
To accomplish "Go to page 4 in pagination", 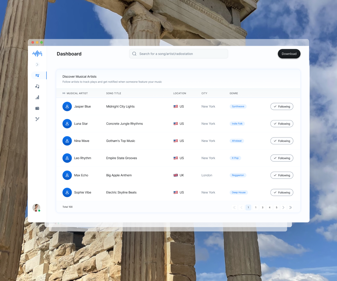I will pos(270,207).
